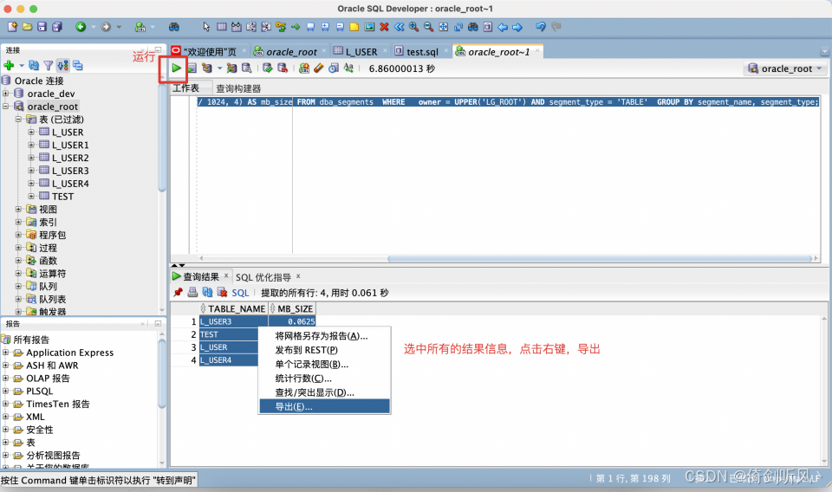Click the Rollback icon in worksheet toolbar
The height and width of the screenshot is (492, 832).
click(283, 68)
